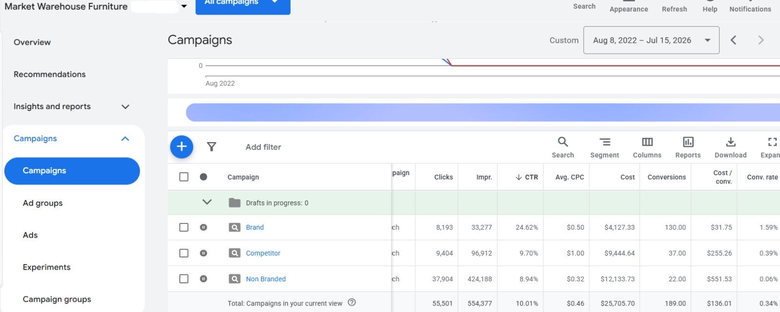Screen dimensions: 780x312
Task: Open table Search tool
Action: tap(563, 147)
